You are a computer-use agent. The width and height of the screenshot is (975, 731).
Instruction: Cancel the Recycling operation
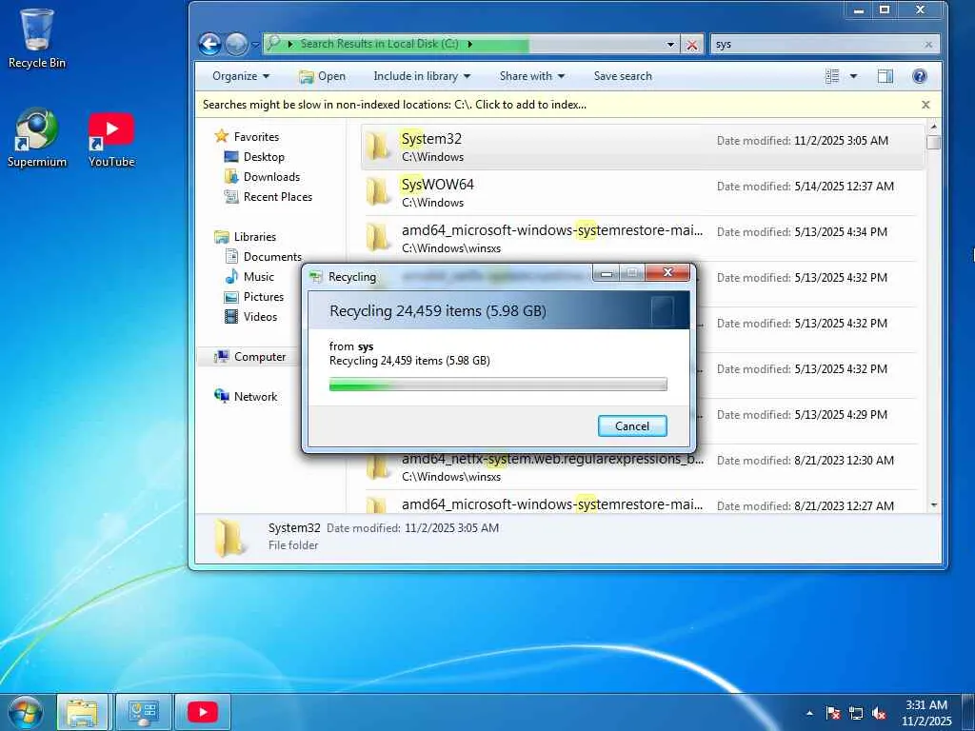point(632,425)
